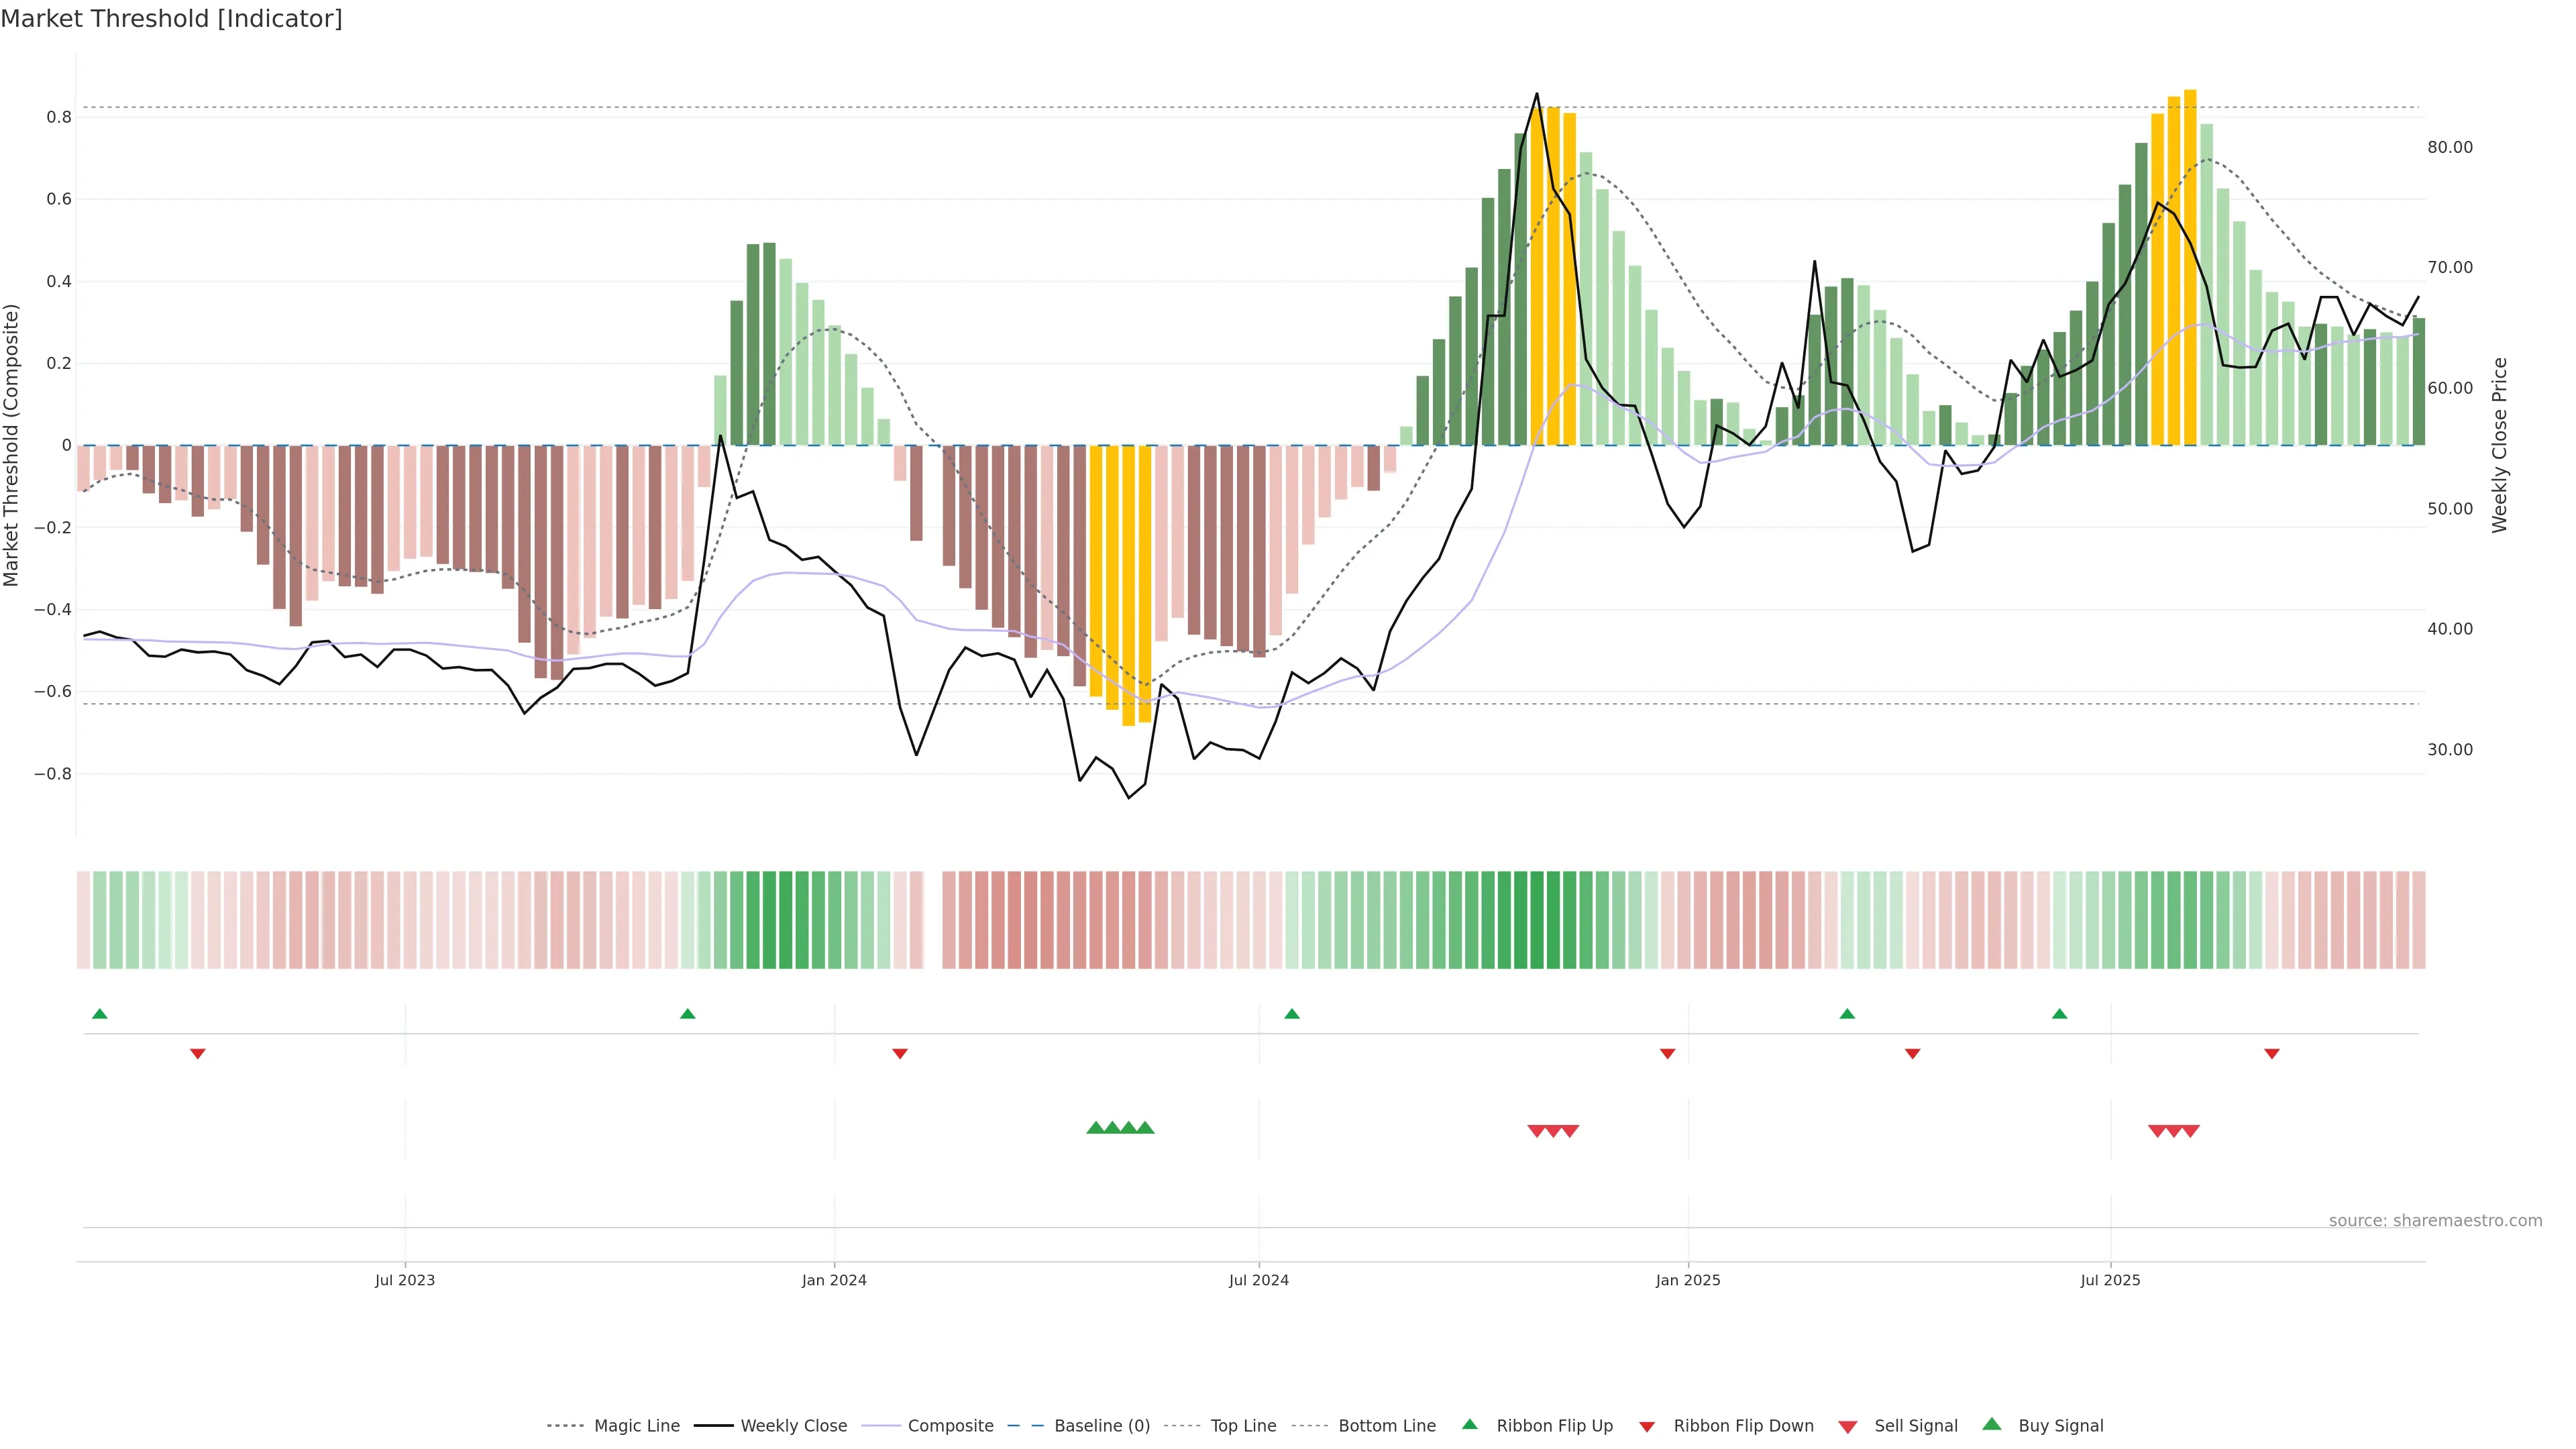Image resolution: width=2576 pixels, height=1449 pixels.
Task: Click the Jul 2024 x-axis label
Action: click(x=1258, y=1281)
